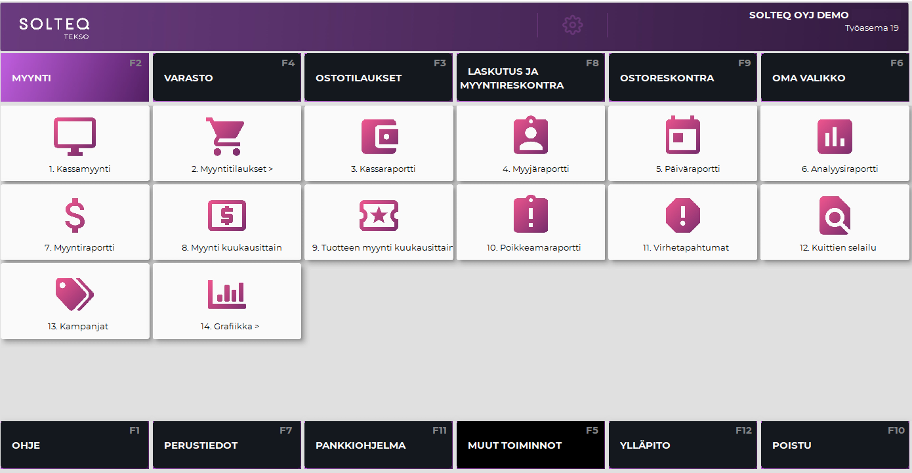Open Myynti kuukausittain tile
Viewport: 912px width, 473px height.
click(x=227, y=222)
